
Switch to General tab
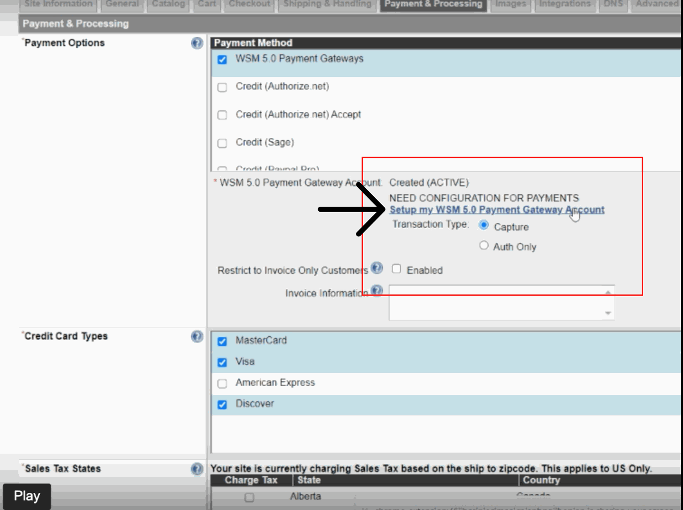point(122,5)
